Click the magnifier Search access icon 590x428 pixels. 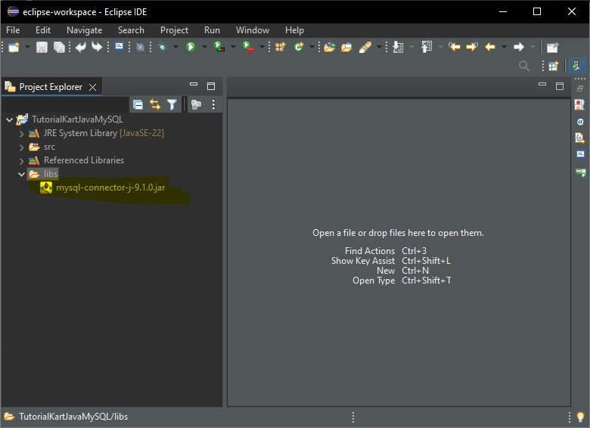524,66
